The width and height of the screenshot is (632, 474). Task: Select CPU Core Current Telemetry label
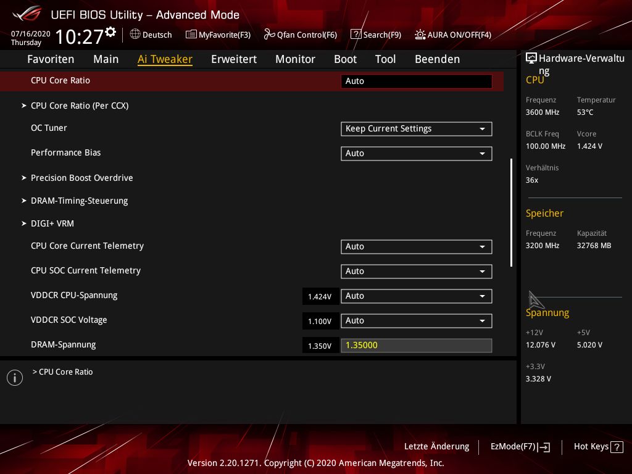(x=87, y=246)
